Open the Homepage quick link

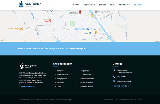61,71
